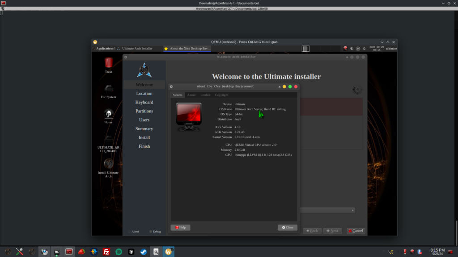
Task: Open the Credits tab
Action: 205,95
